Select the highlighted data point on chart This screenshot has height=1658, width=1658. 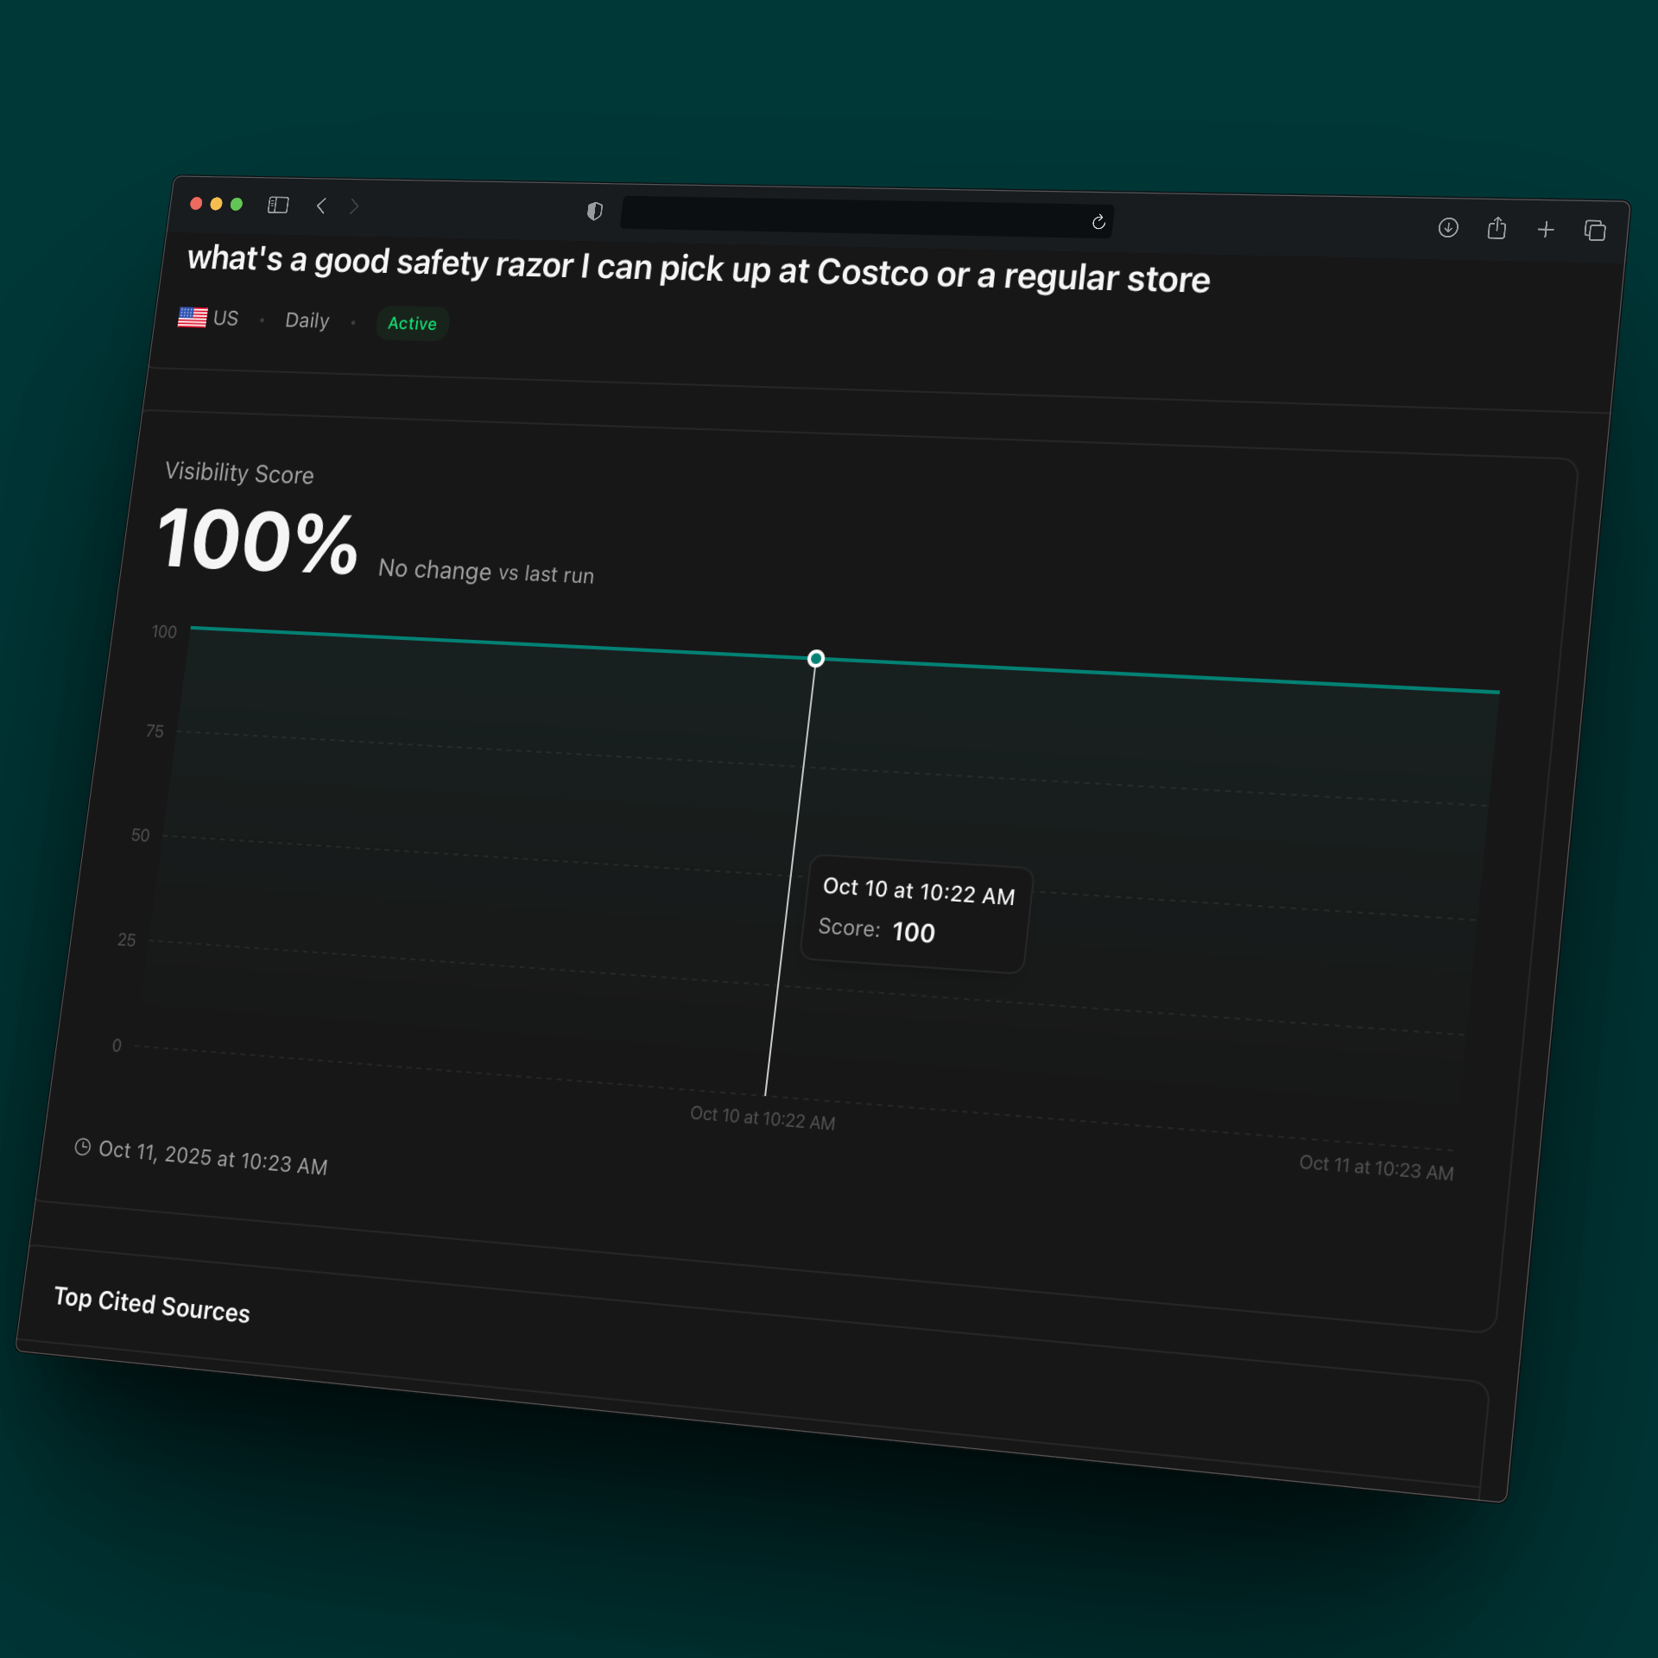(x=815, y=659)
